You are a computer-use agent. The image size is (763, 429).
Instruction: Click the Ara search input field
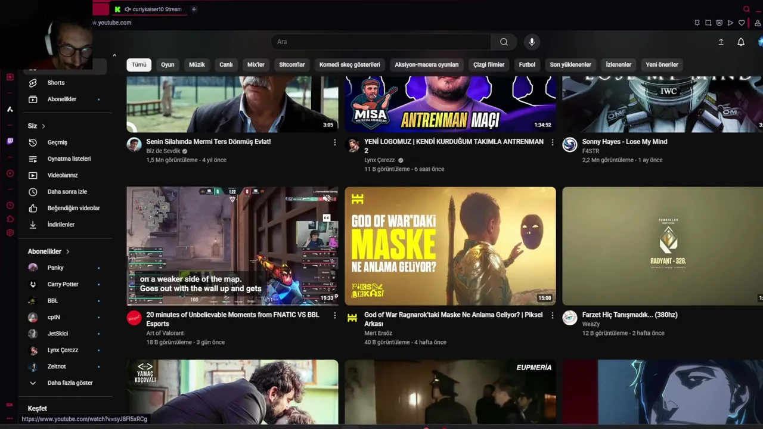point(381,42)
